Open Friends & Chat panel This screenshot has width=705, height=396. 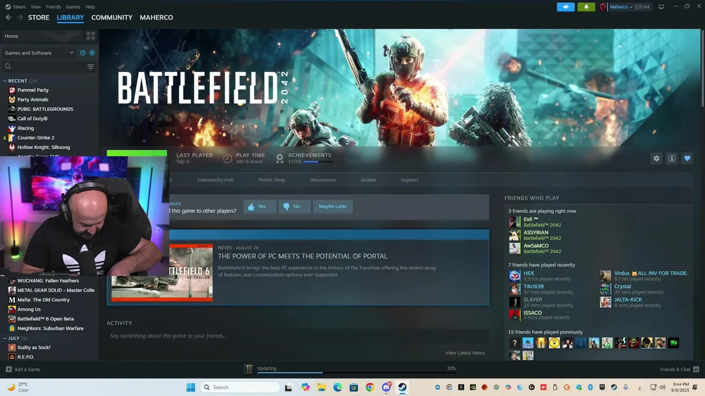tap(680, 370)
